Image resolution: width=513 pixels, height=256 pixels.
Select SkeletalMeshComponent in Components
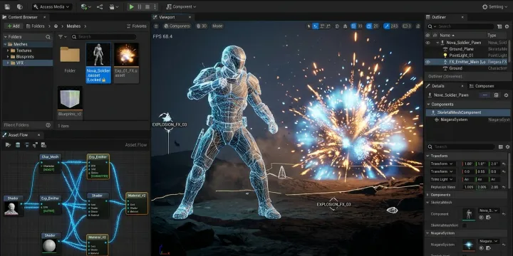pyautogui.click(x=468, y=112)
